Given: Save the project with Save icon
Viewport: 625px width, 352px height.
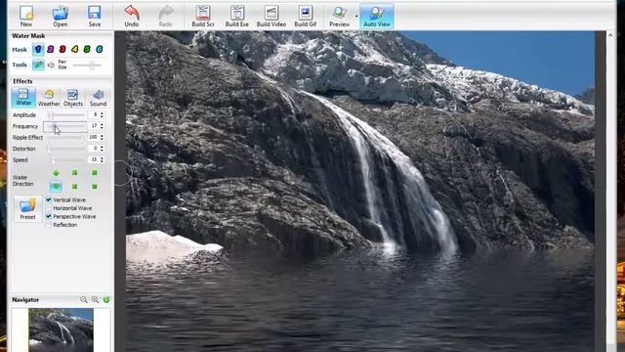Looking at the screenshot, I should pyautogui.click(x=95, y=16).
